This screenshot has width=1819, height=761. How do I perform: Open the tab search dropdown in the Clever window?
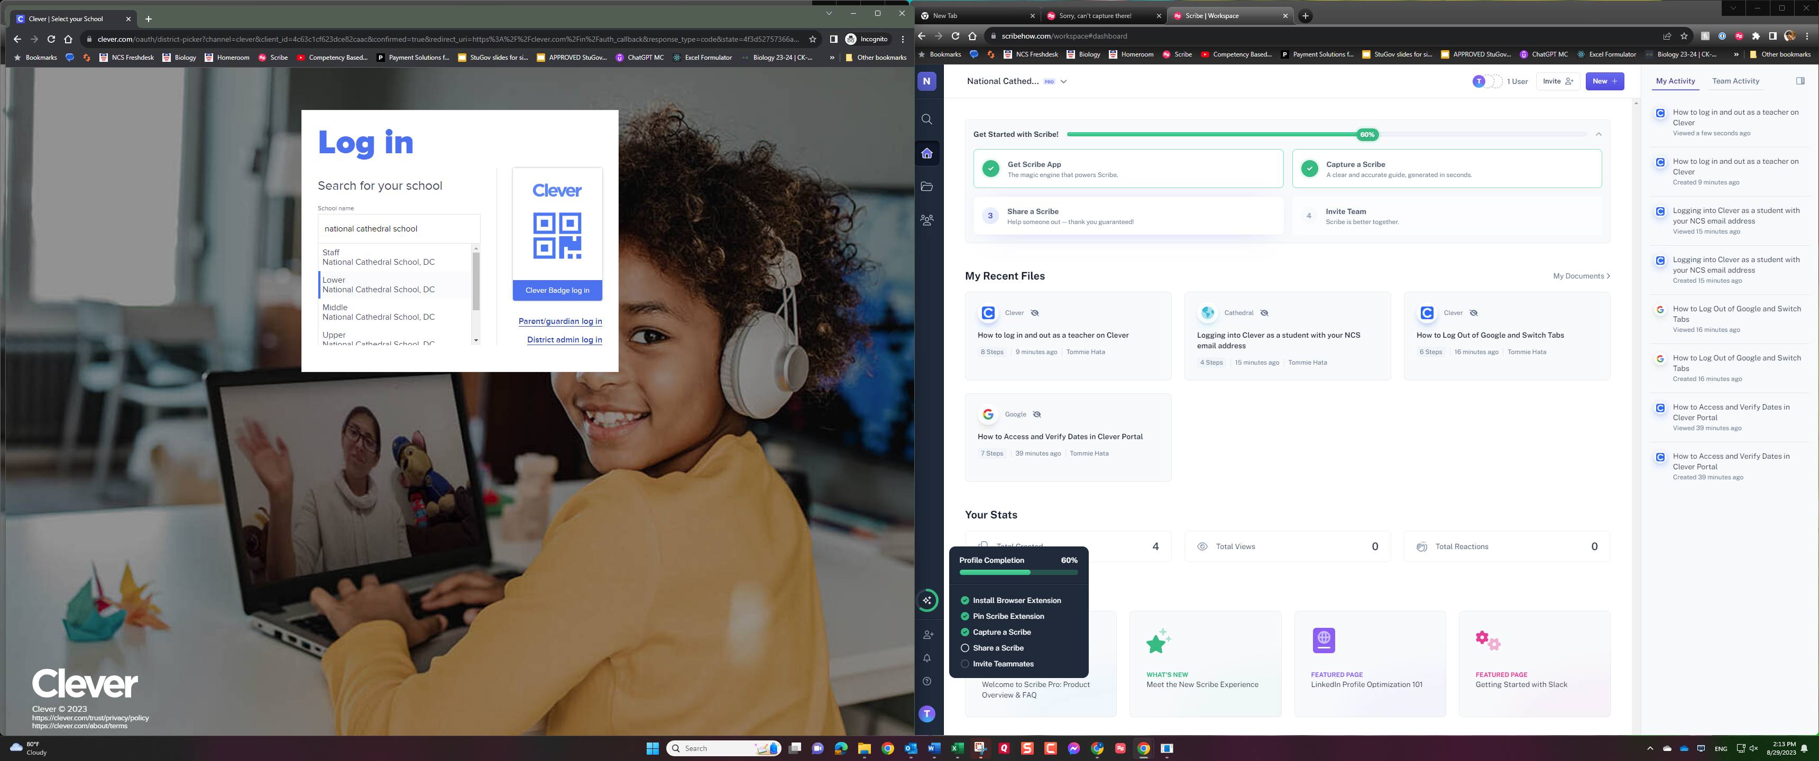pos(829,13)
